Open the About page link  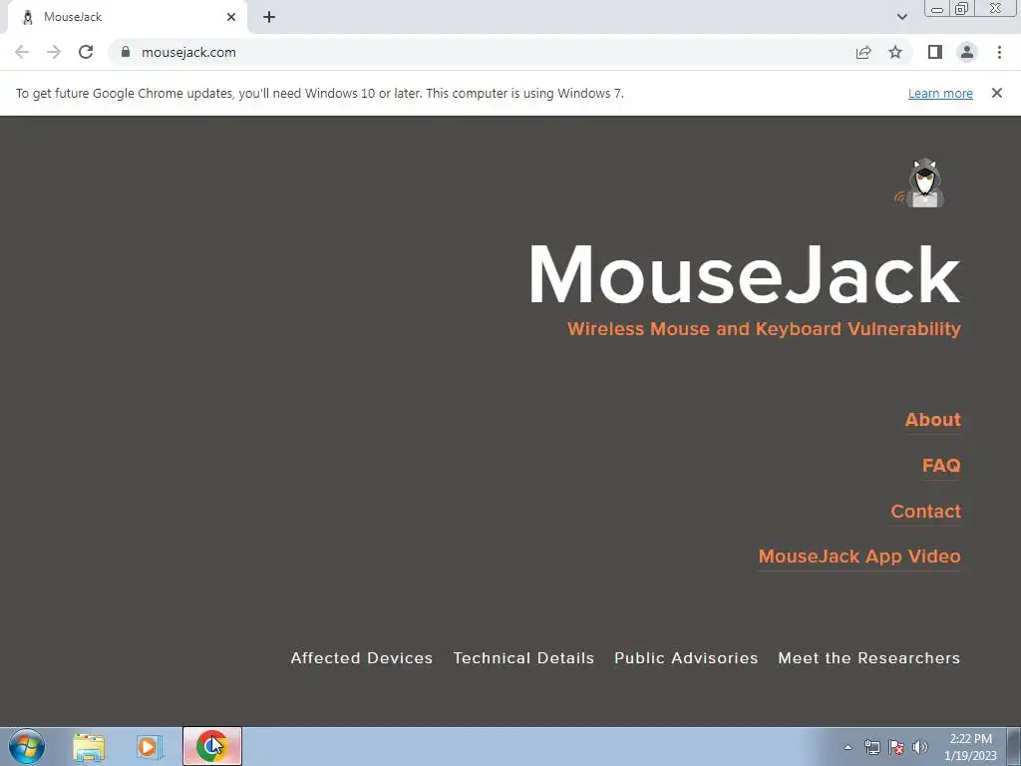[x=932, y=420]
